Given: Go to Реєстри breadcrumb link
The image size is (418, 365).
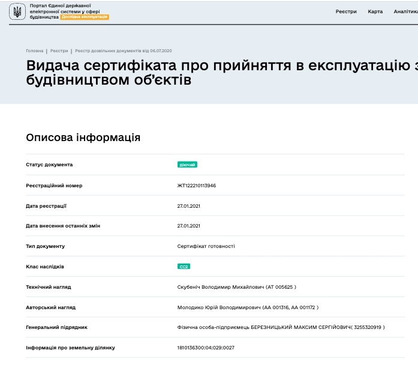Looking at the screenshot, I should tap(59, 50).
